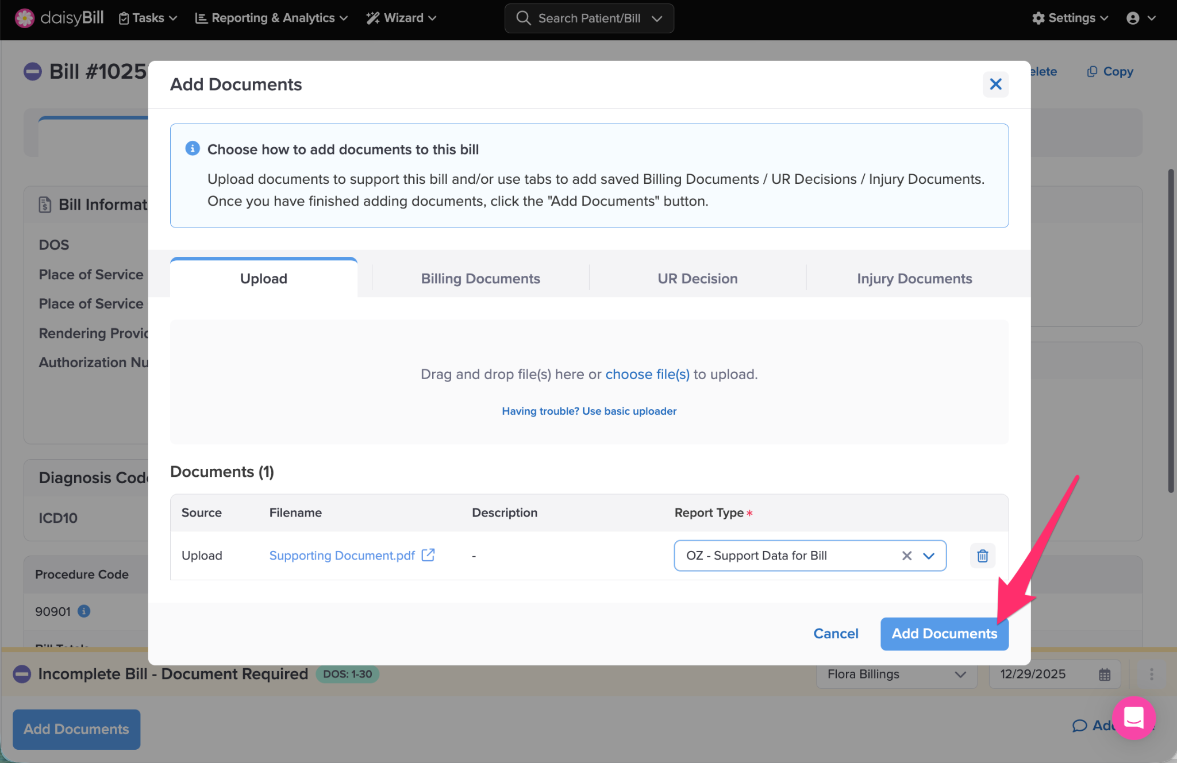The width and height of the screenshot is (1177, 763).
Task: Close the Add Documents dialog
Action: coord(995,84)
